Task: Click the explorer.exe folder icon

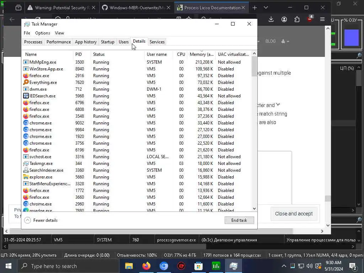Action: 26,177
